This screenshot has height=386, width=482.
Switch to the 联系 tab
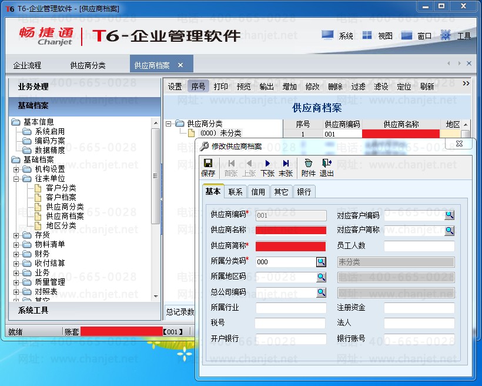pos(236,192)
